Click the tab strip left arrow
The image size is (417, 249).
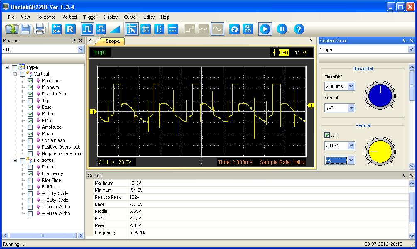(x=90, y=41)
